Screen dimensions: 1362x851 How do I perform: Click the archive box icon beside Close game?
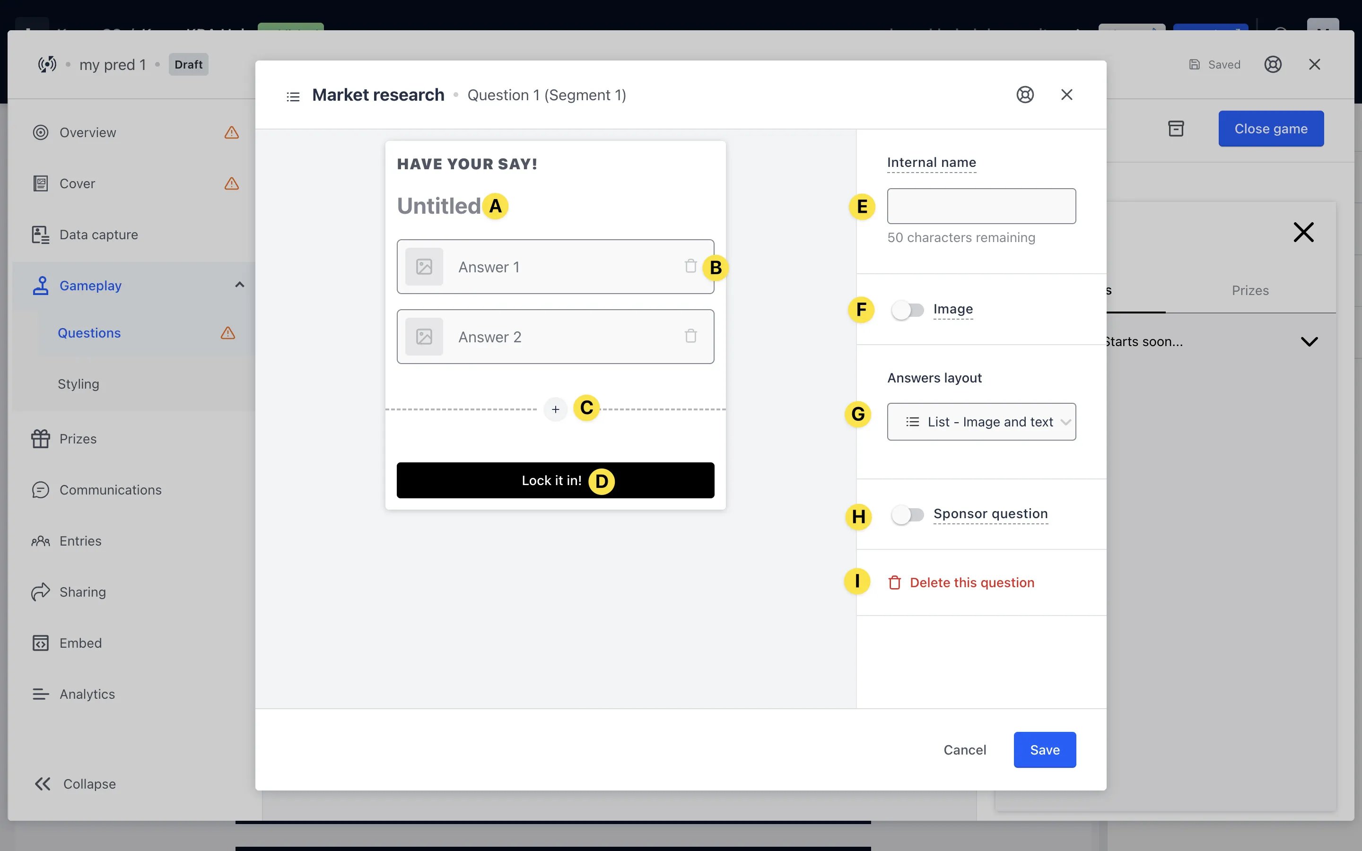1176,129
